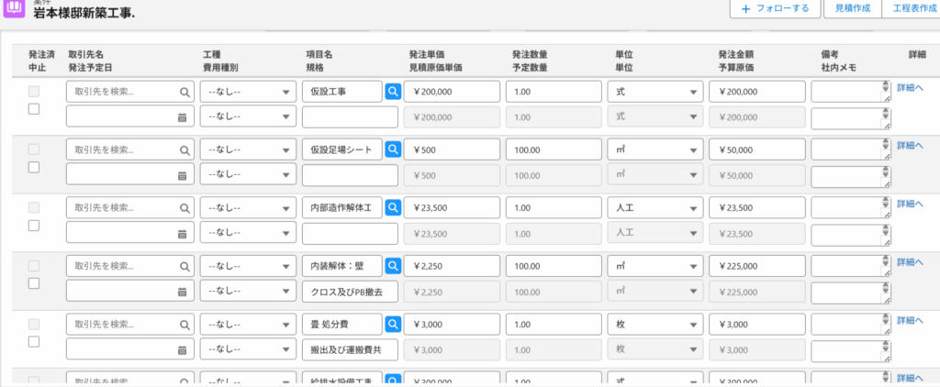Image resolution: width=940 pixels, height=387 pixels.
Task: Click 発注単価 field showing ¥23,500
Action: 452,208
